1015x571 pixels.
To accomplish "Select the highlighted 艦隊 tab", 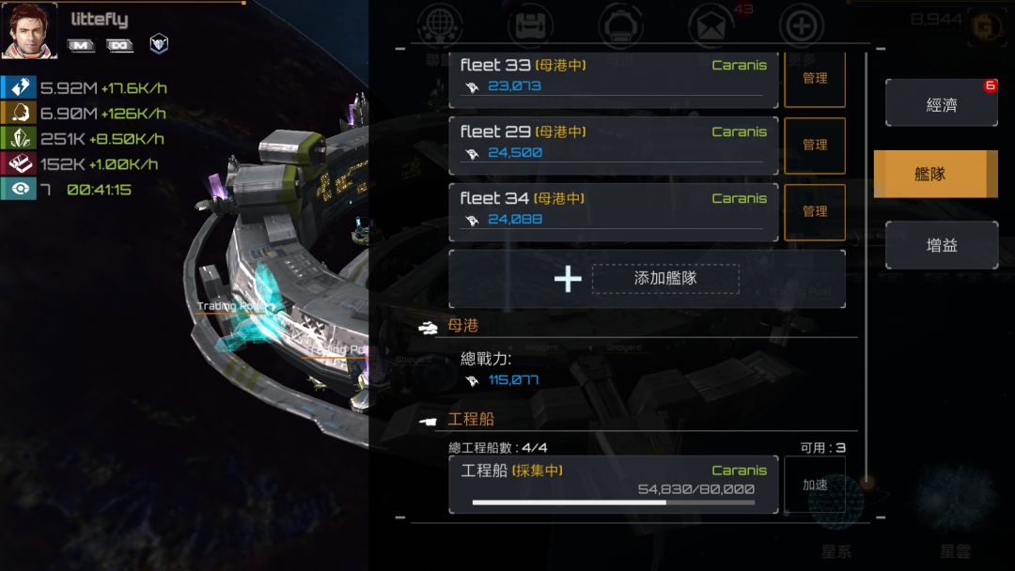I will [935, 174].
